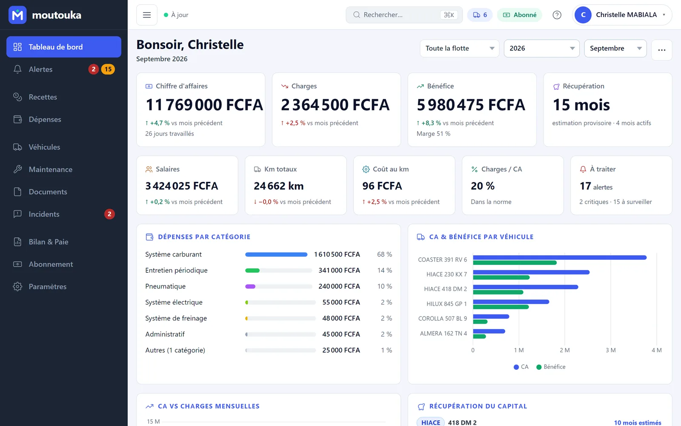Open Maintenance in the sidebar
The width and height of the screenshot is (681, 426).
click(x=64, y=170)
